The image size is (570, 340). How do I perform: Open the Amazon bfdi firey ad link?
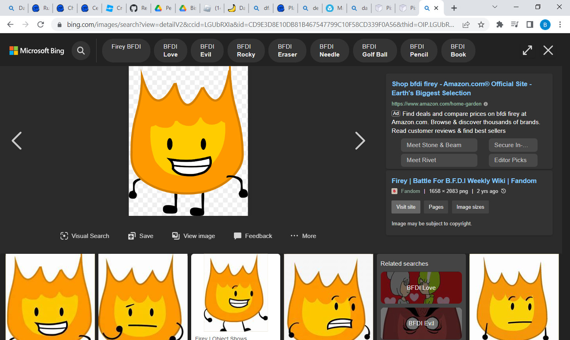coord(462,89)
